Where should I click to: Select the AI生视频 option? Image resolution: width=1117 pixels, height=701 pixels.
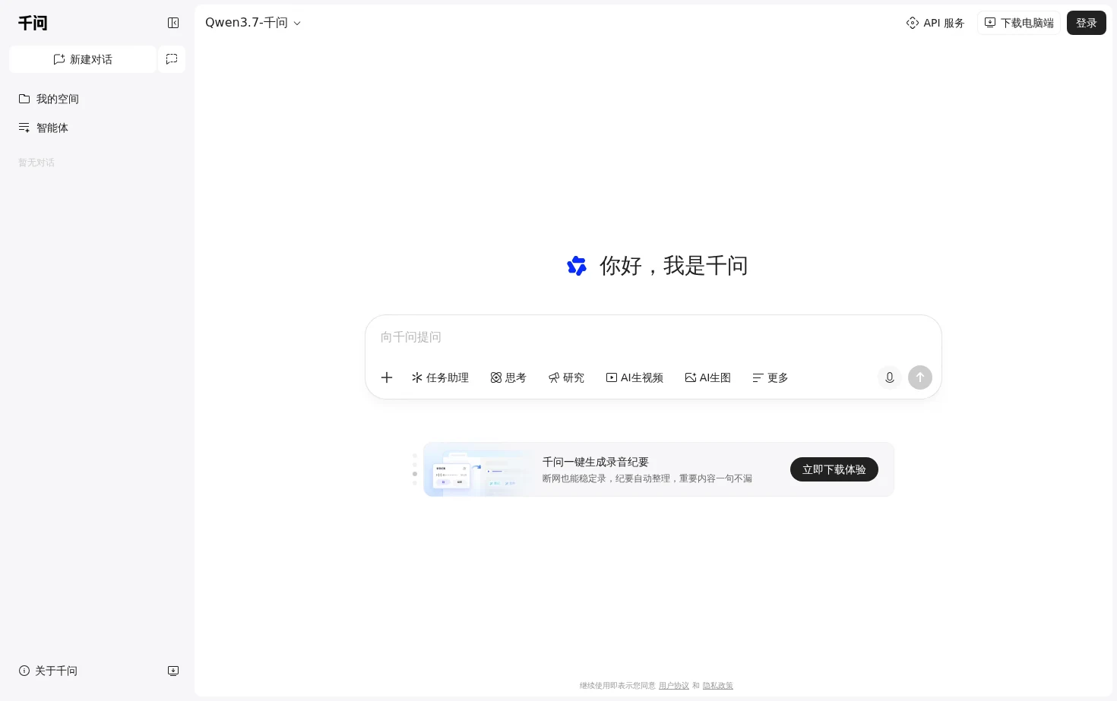pyautogui.click(x=634, y=377)
